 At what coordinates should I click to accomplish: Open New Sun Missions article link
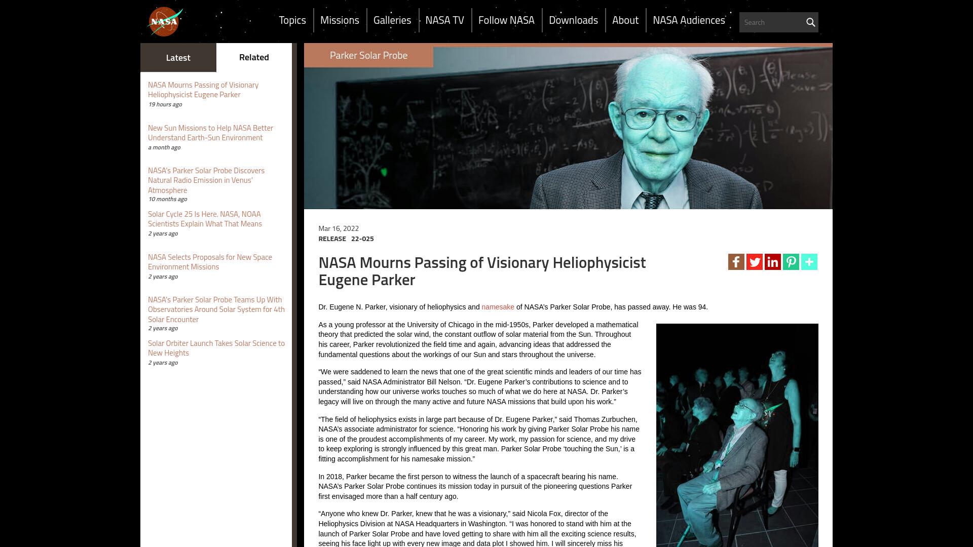(x=210, y=133)
